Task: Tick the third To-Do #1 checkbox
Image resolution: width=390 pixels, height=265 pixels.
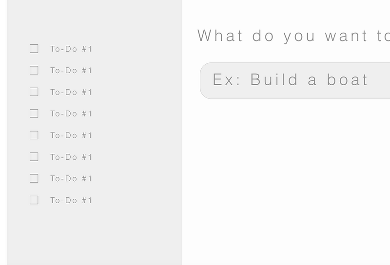Action: (x=34, y=92)
